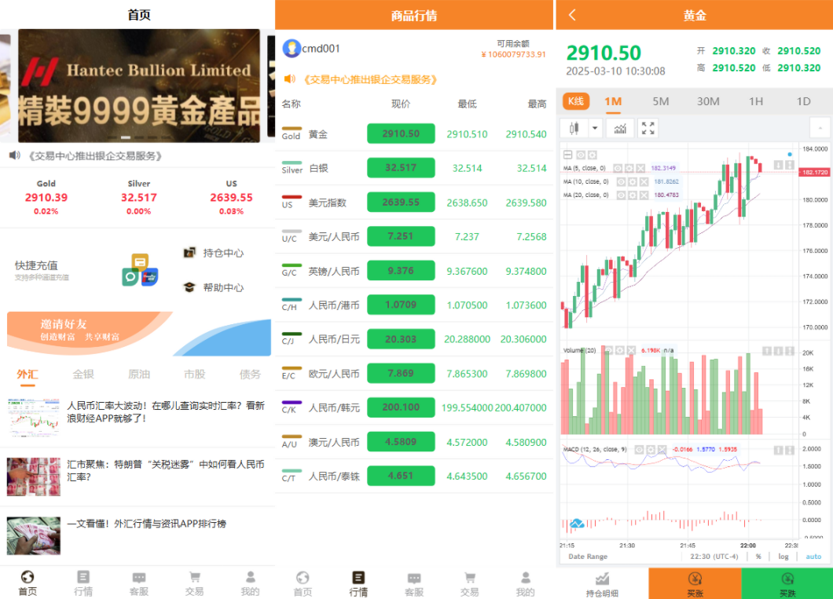This screenshot has height=599, width=833.
Task: Select the K线 chart mode
Action: pos(576,100)
